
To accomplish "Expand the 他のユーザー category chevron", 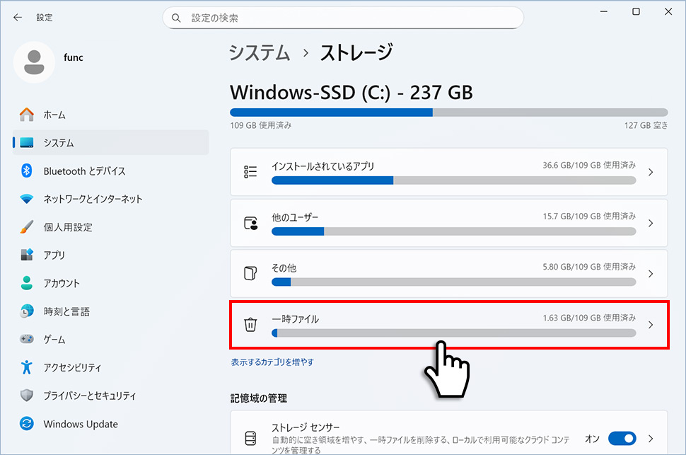I will (x=650, y=223).
